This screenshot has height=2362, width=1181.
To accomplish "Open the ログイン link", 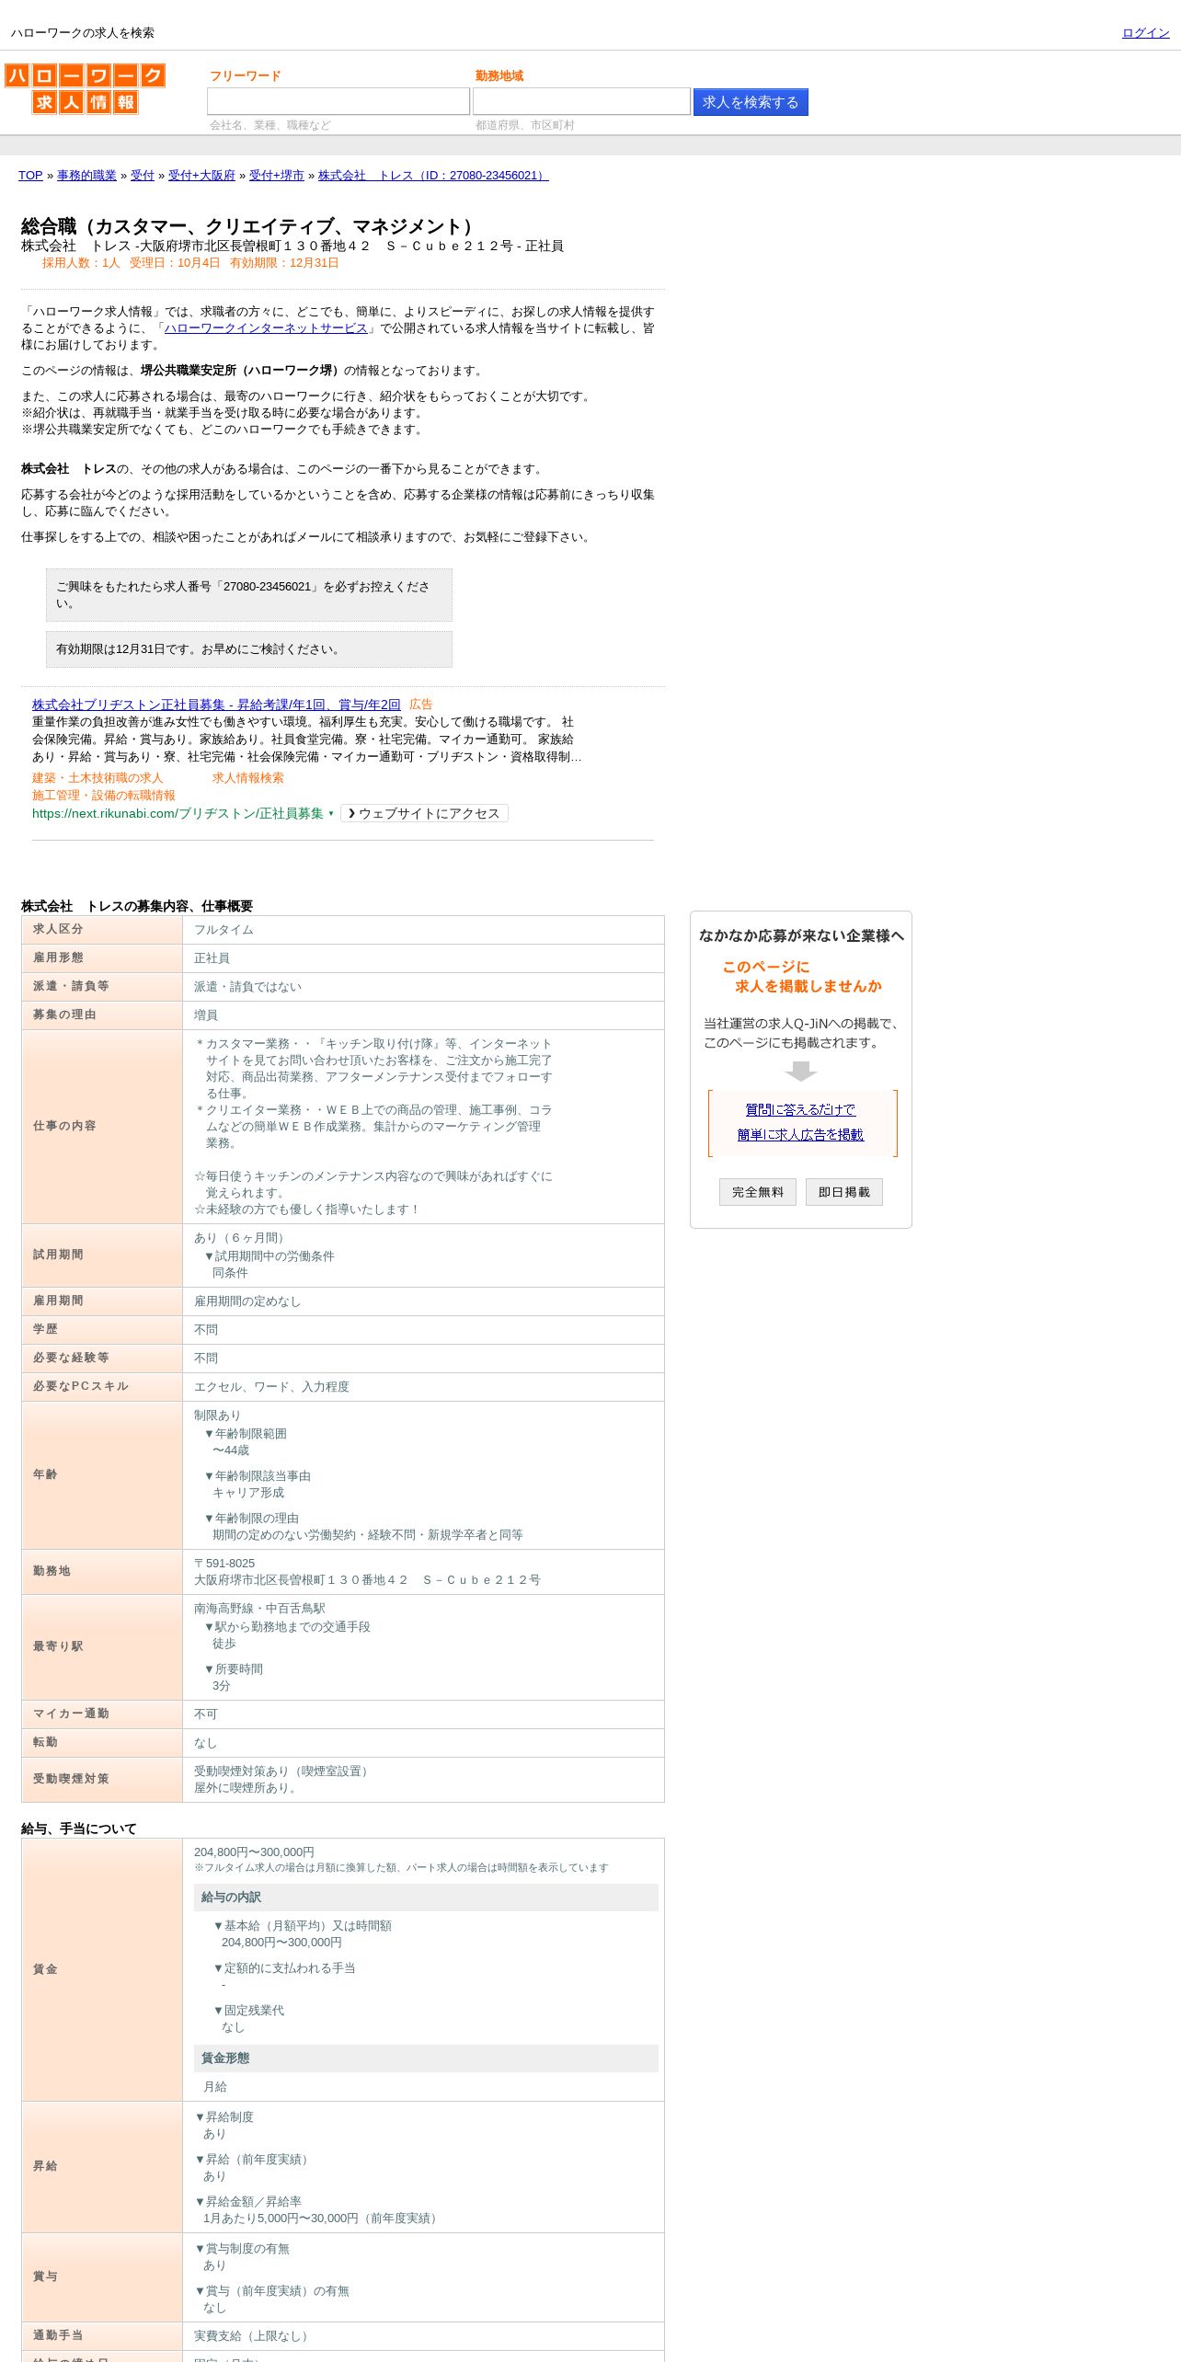I will (1145, 33).
